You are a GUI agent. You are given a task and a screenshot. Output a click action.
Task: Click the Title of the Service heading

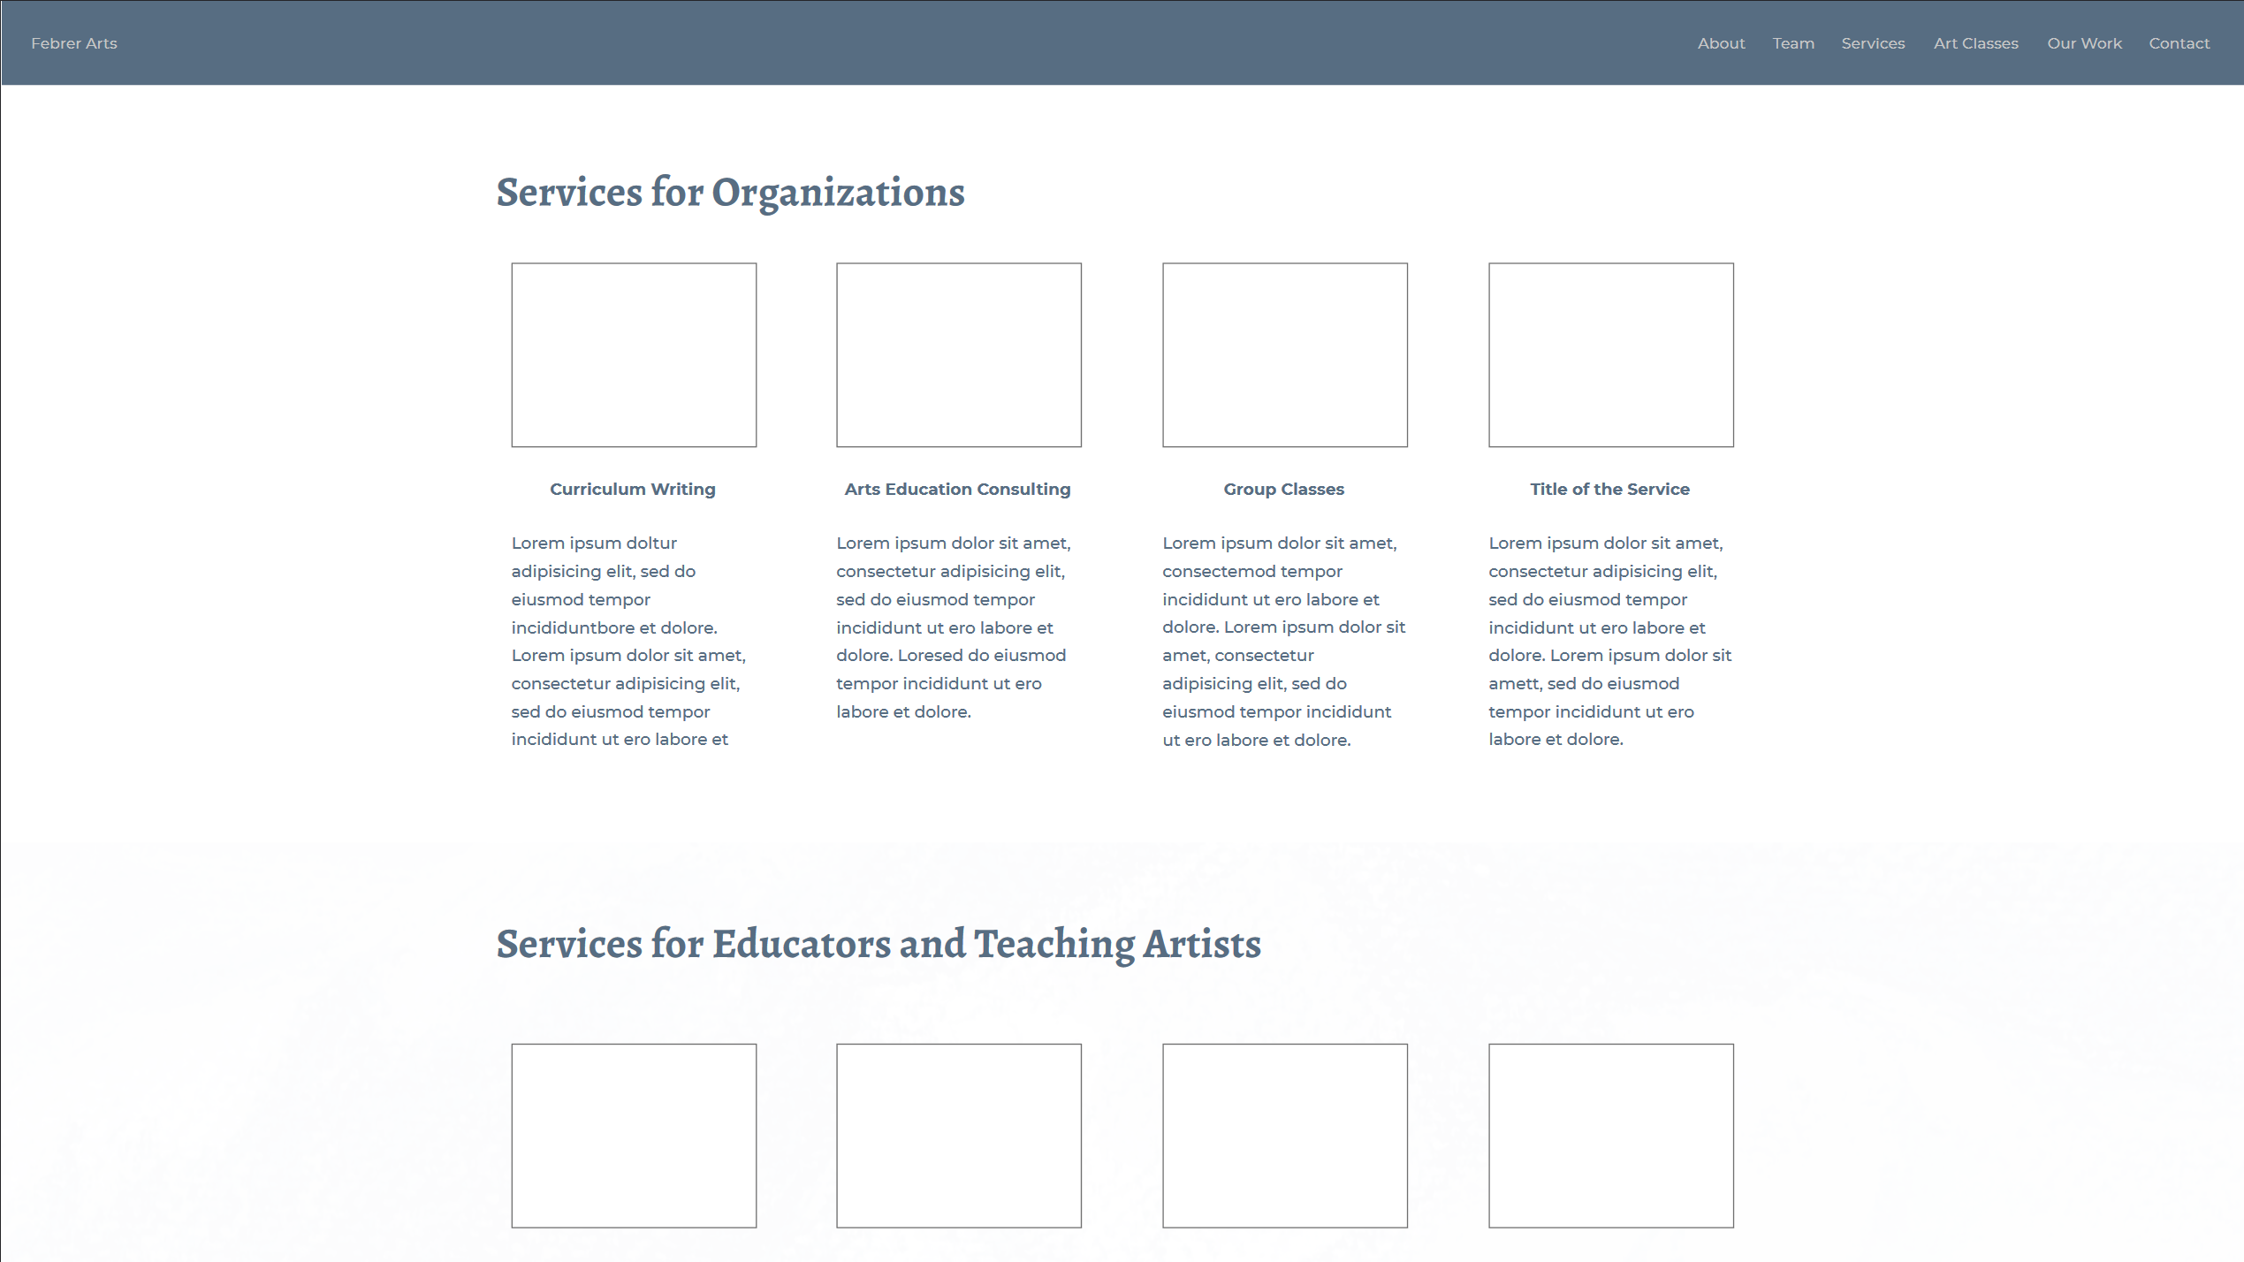(1609, 489)
